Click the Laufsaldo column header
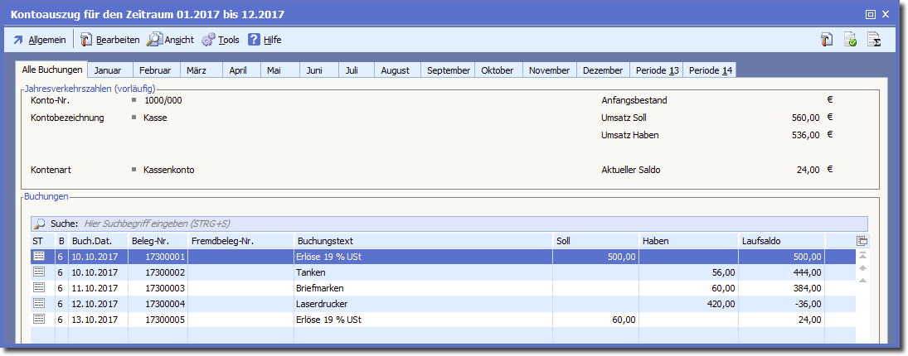Image resolution: width=908 pixels, height=356 pixels. [779, 241]
